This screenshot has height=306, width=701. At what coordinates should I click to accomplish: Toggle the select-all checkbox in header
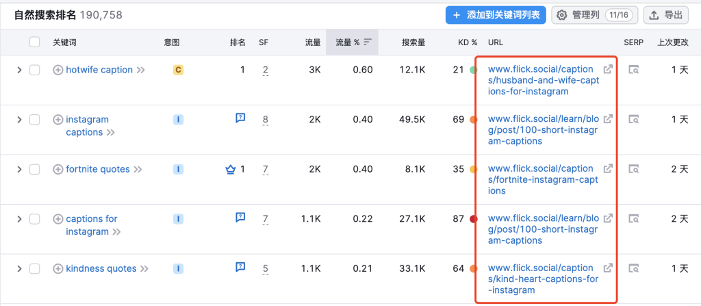(x=34, y=42)
